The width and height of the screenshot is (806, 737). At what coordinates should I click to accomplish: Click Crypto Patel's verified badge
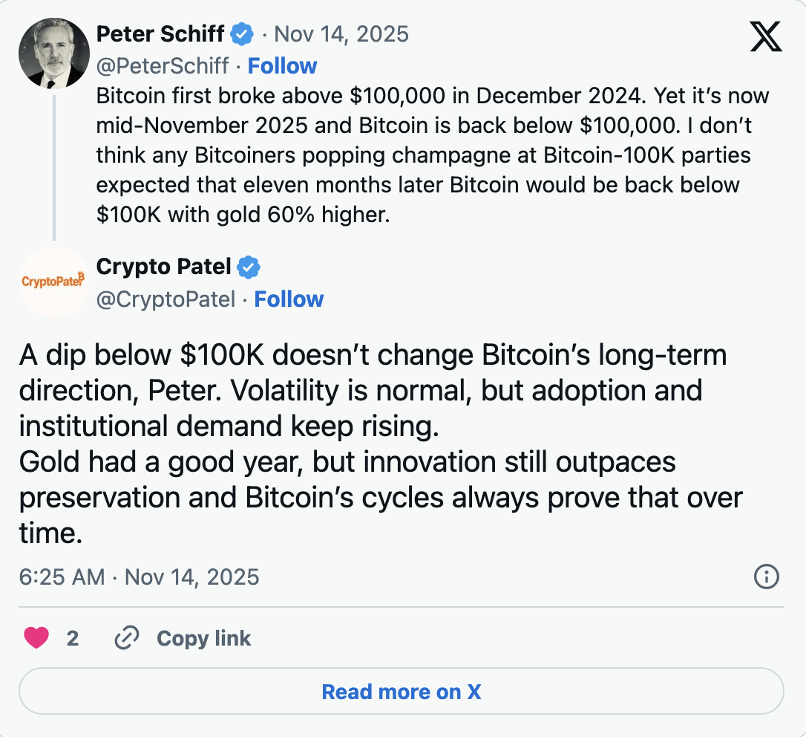tap(249, 267)
